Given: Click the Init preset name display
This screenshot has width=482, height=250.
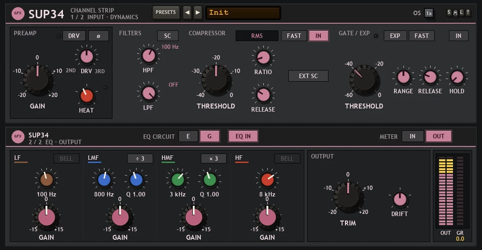Looking at the screenshot, I should pyautogui.click(x=243, y=12).
